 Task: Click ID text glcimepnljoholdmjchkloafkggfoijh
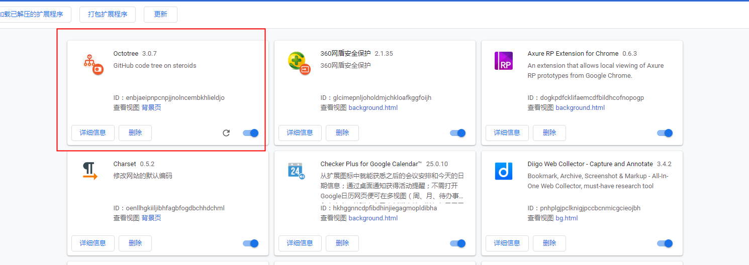383,97
